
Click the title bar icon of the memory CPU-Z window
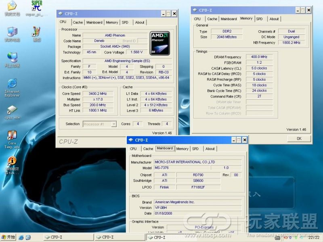(195, 10)
